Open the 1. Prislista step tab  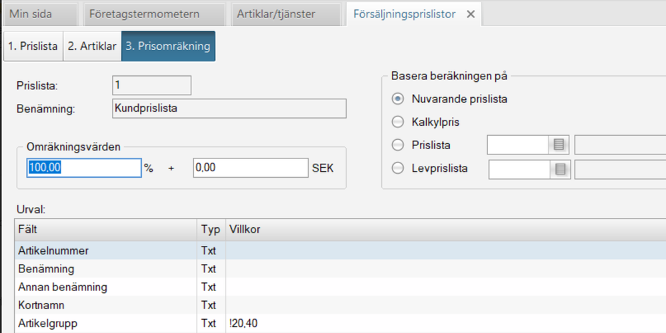coord(33,47)
